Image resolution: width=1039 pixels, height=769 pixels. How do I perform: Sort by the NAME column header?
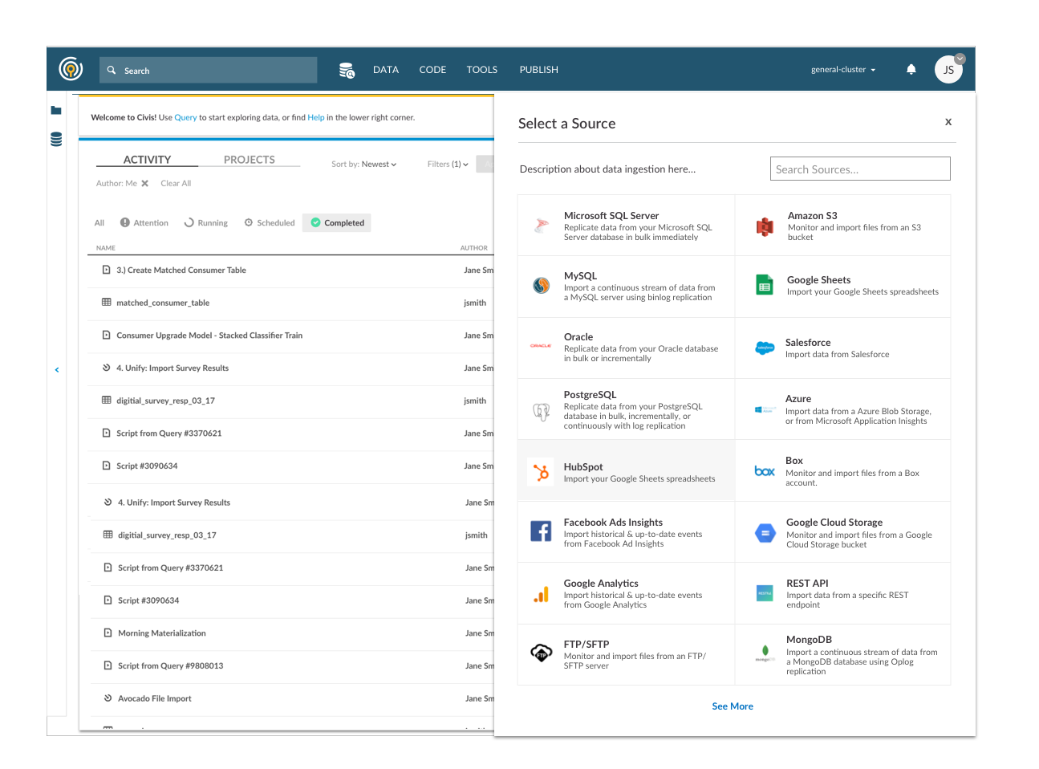[x=106, y=248]
